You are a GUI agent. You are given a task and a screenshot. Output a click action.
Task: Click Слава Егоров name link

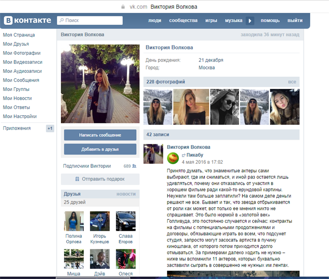(x=126, y=239)
